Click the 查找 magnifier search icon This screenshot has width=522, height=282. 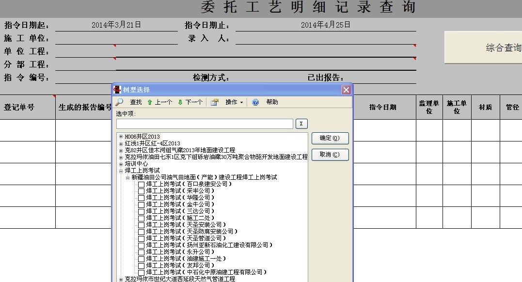click(119, 102)
